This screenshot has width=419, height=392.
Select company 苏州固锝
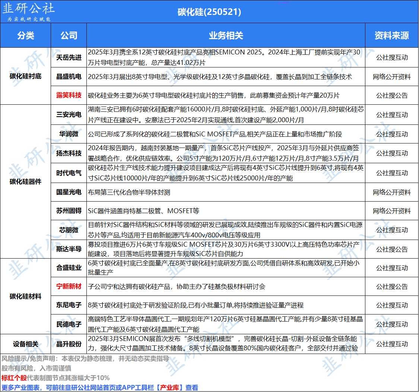tap(69, 211)
